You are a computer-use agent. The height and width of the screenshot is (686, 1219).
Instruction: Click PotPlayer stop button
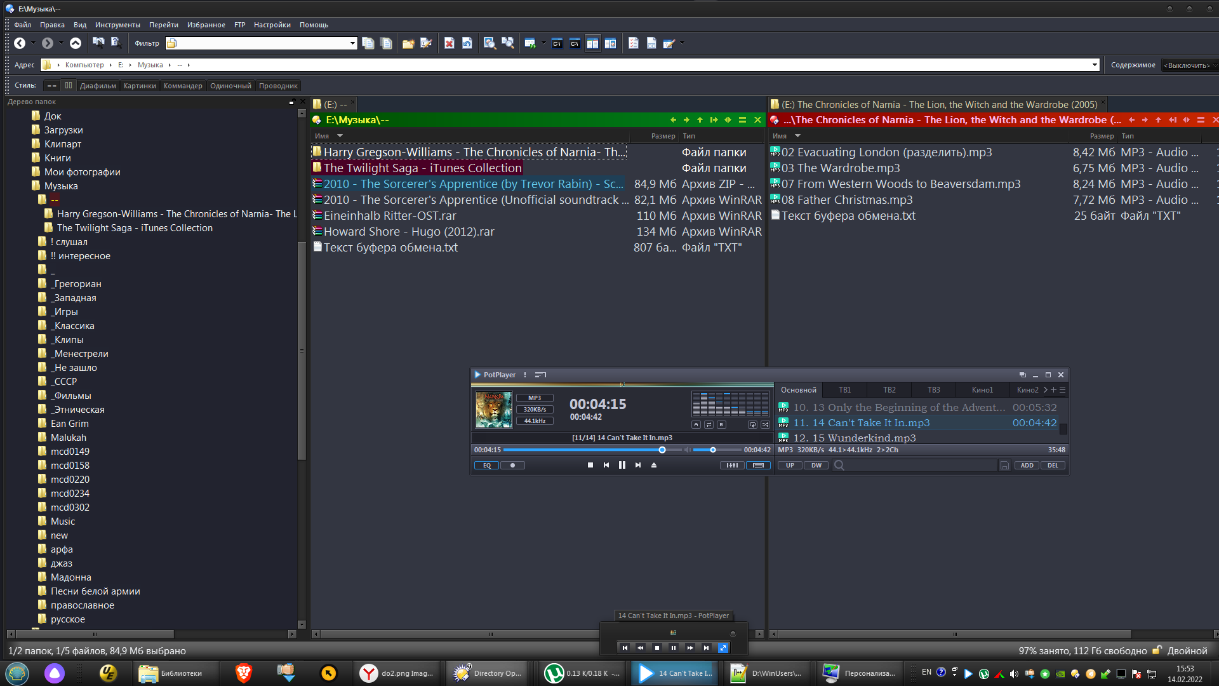click(x=590, y=465)
